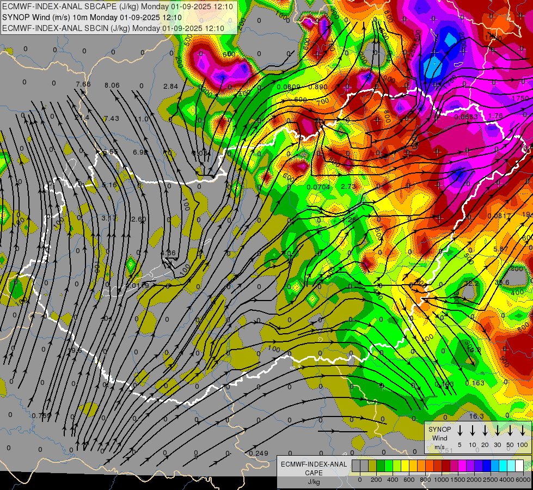This screenshot has width=533, height=490.
Task: Click the 8.06 value on the map
Action: click(x=112, y=85)
